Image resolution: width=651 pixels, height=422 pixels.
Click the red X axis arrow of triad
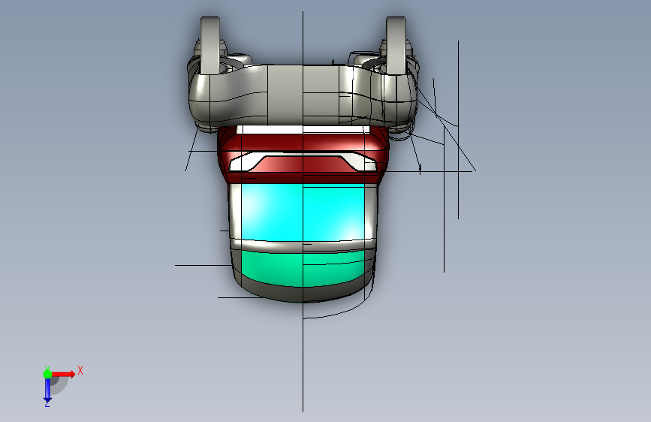coord(64,374)
